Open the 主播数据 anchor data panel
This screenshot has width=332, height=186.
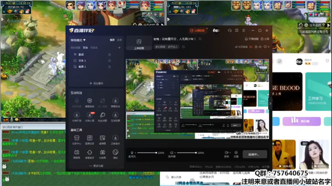point(198,31)
